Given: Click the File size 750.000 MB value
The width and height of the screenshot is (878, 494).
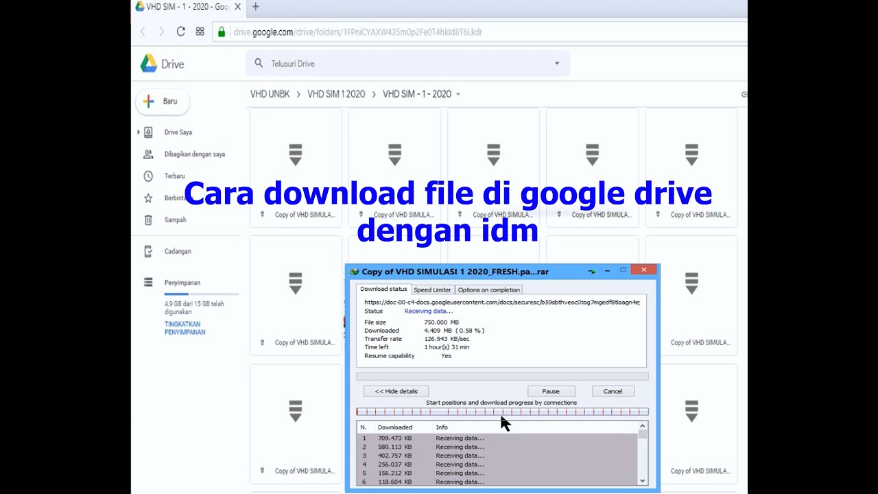Looking at the screenshot, I should coord(441,322).
